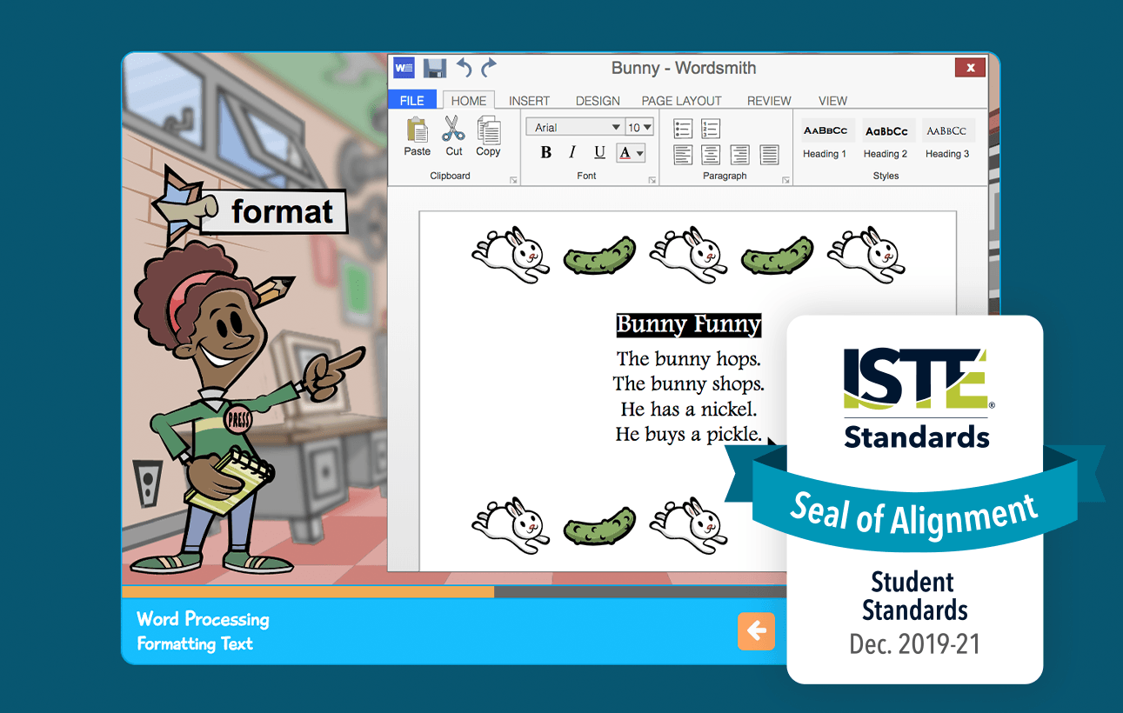Viewport: 1123px width, 713px height.
Task: Center align the text
Action: pos(711,155)
